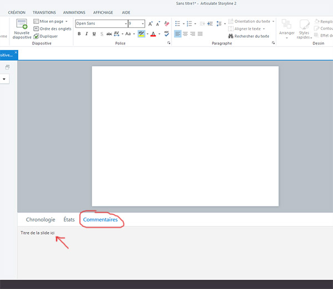Open Ordre des onglets
Viewport: 333px width, 289px height.
click(x=52, y=29)
